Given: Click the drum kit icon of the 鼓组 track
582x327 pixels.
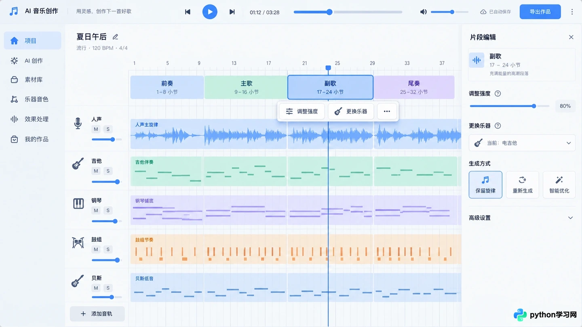Looking at the screenshot, I should click(x=78, y=243).
